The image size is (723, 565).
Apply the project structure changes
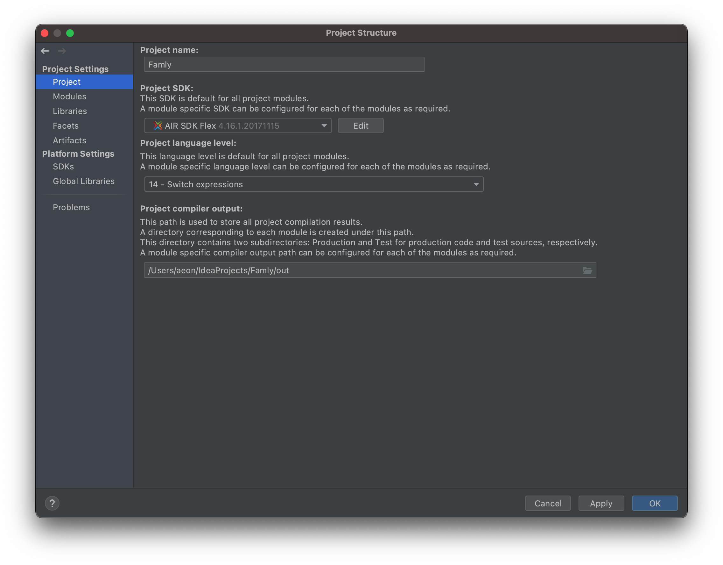[x=601, y=503]
